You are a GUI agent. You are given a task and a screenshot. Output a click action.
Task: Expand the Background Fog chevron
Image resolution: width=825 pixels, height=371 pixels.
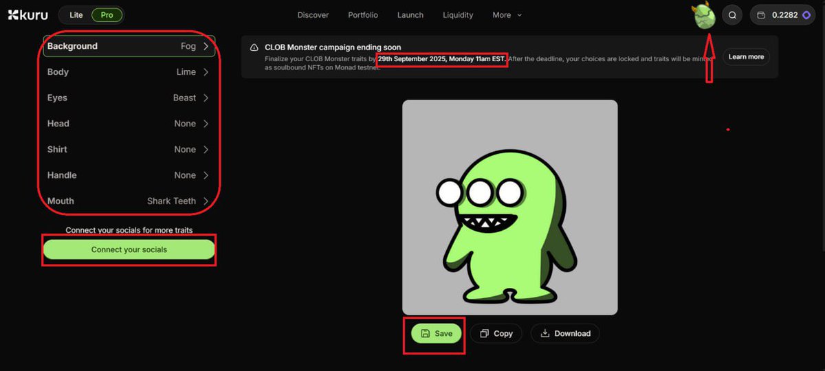[x=206, y=46]
